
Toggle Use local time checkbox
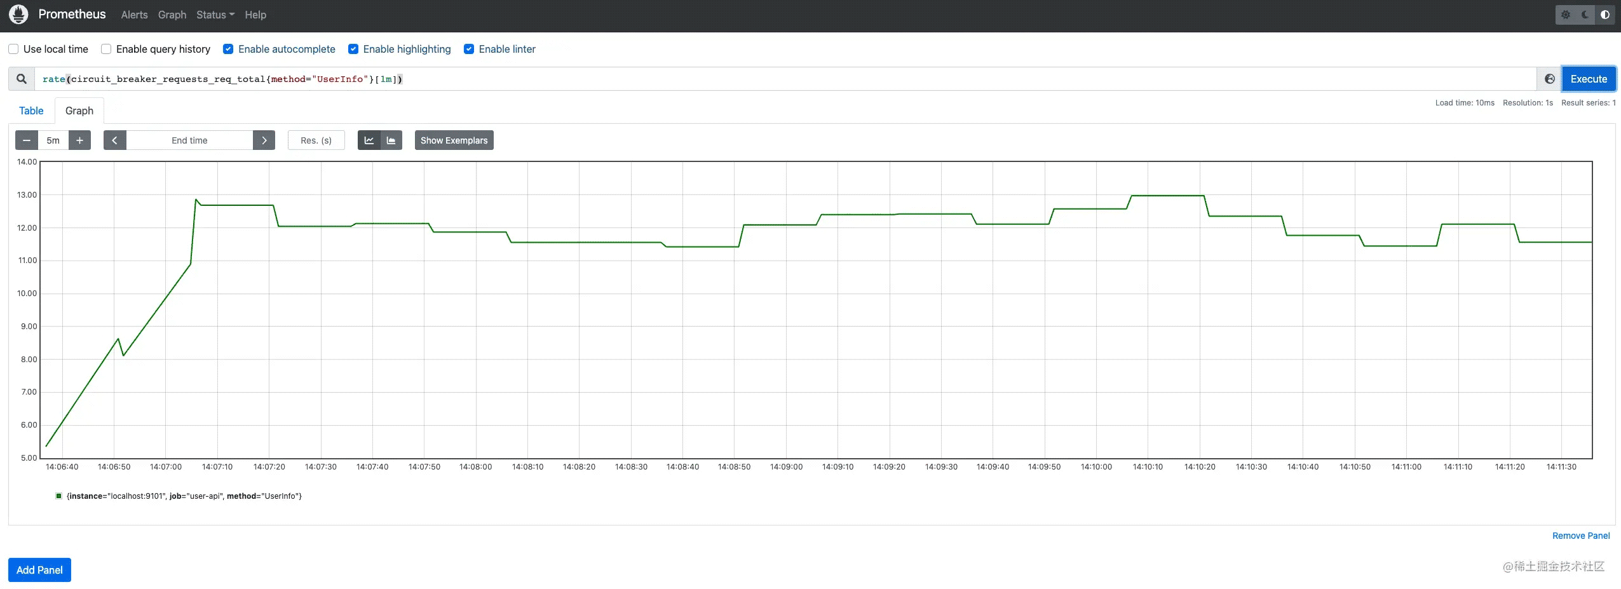pos(13,49)
